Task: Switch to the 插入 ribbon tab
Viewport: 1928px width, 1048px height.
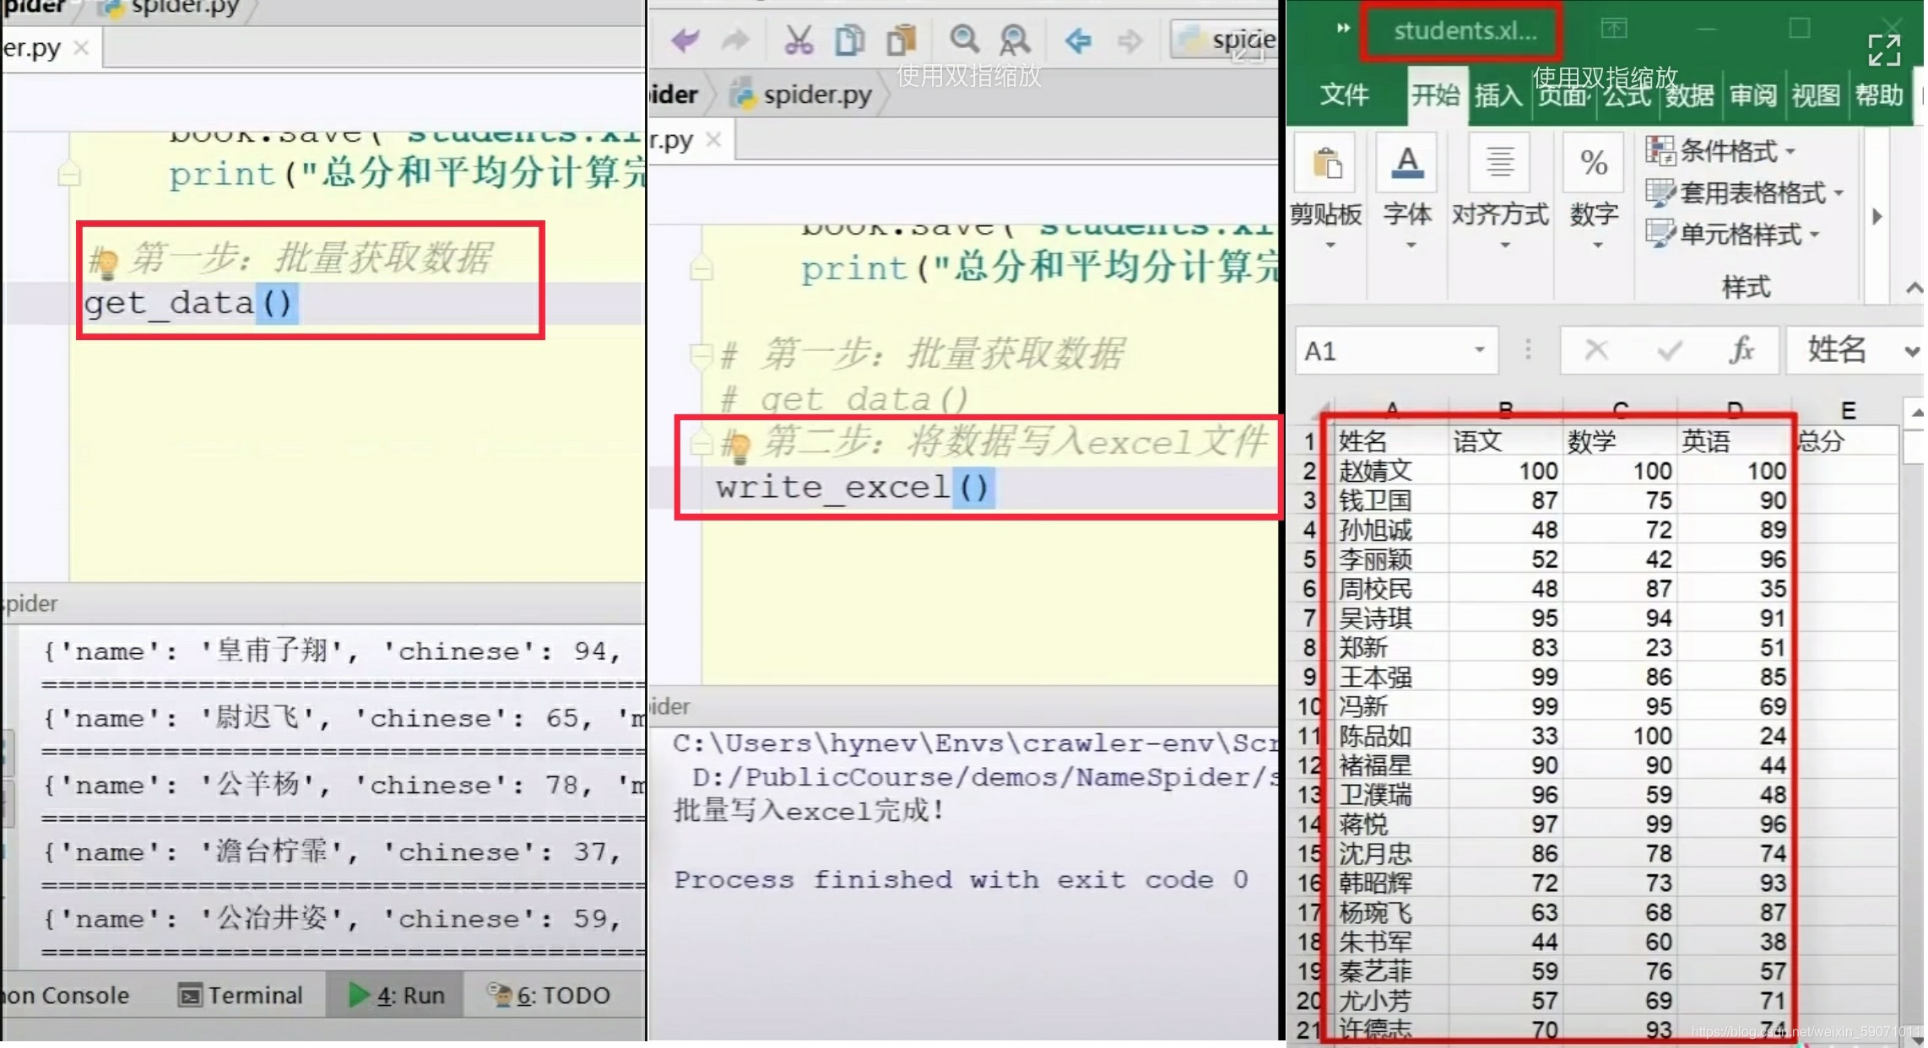Action: pyautogui.click(x=1497, y=95)
